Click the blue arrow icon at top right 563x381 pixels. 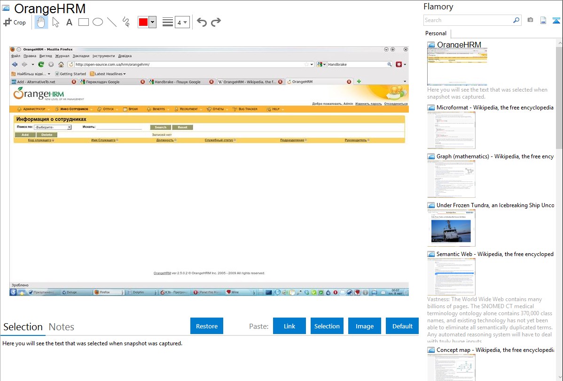[x=556, y=20]
